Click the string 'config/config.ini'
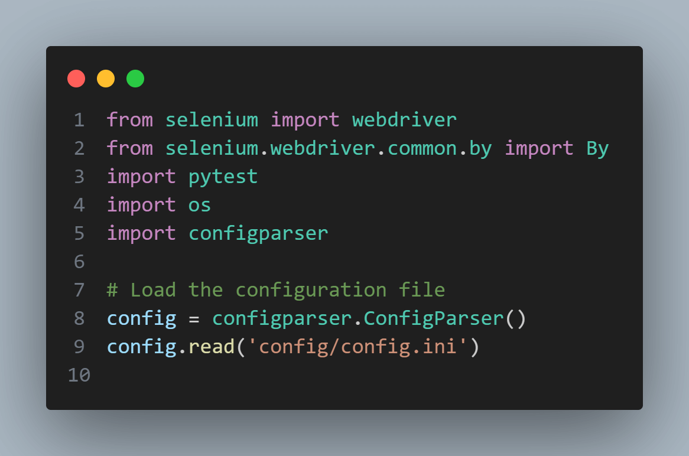 pos(357,347)
